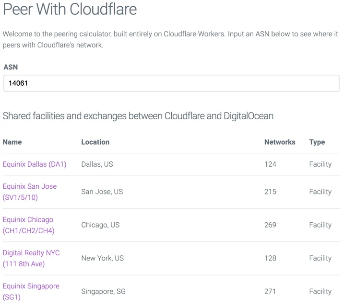Click the 'Shared facilities and exchanges' heading
Screen dimensions: 343x308
138,116
